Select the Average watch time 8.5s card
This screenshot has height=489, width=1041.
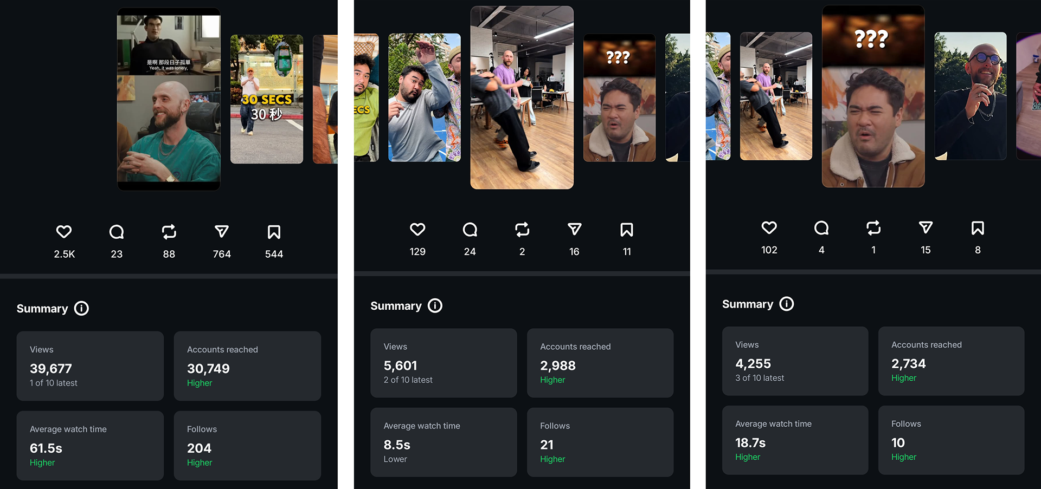click(444, 442)
